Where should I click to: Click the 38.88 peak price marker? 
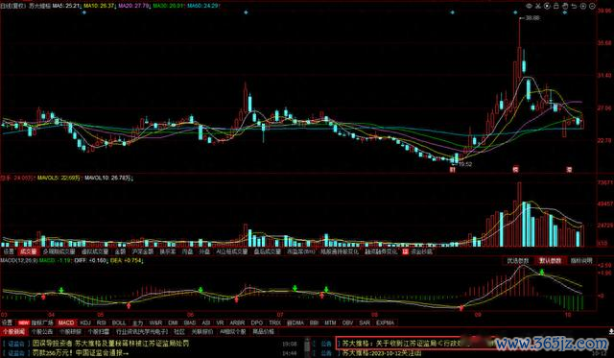[x=532, y=18]
